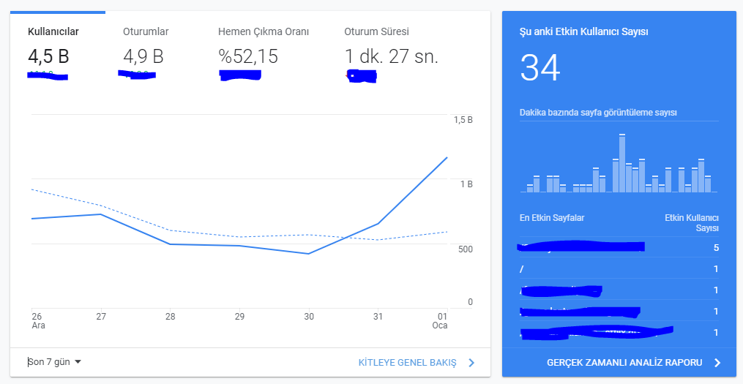Click the chart line peak at 01 Oca

point(447,157)
